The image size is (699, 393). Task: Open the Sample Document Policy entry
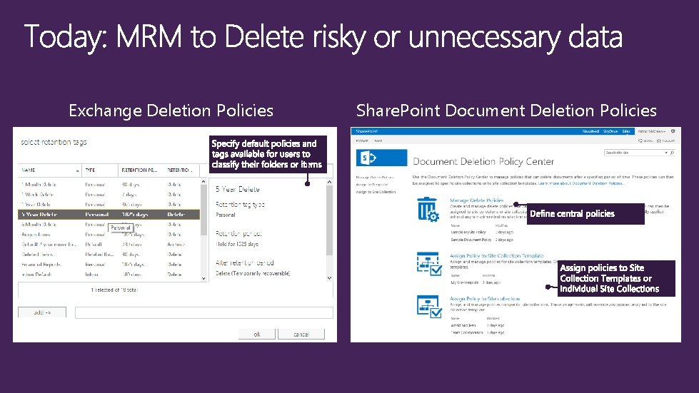coord(471,240)
